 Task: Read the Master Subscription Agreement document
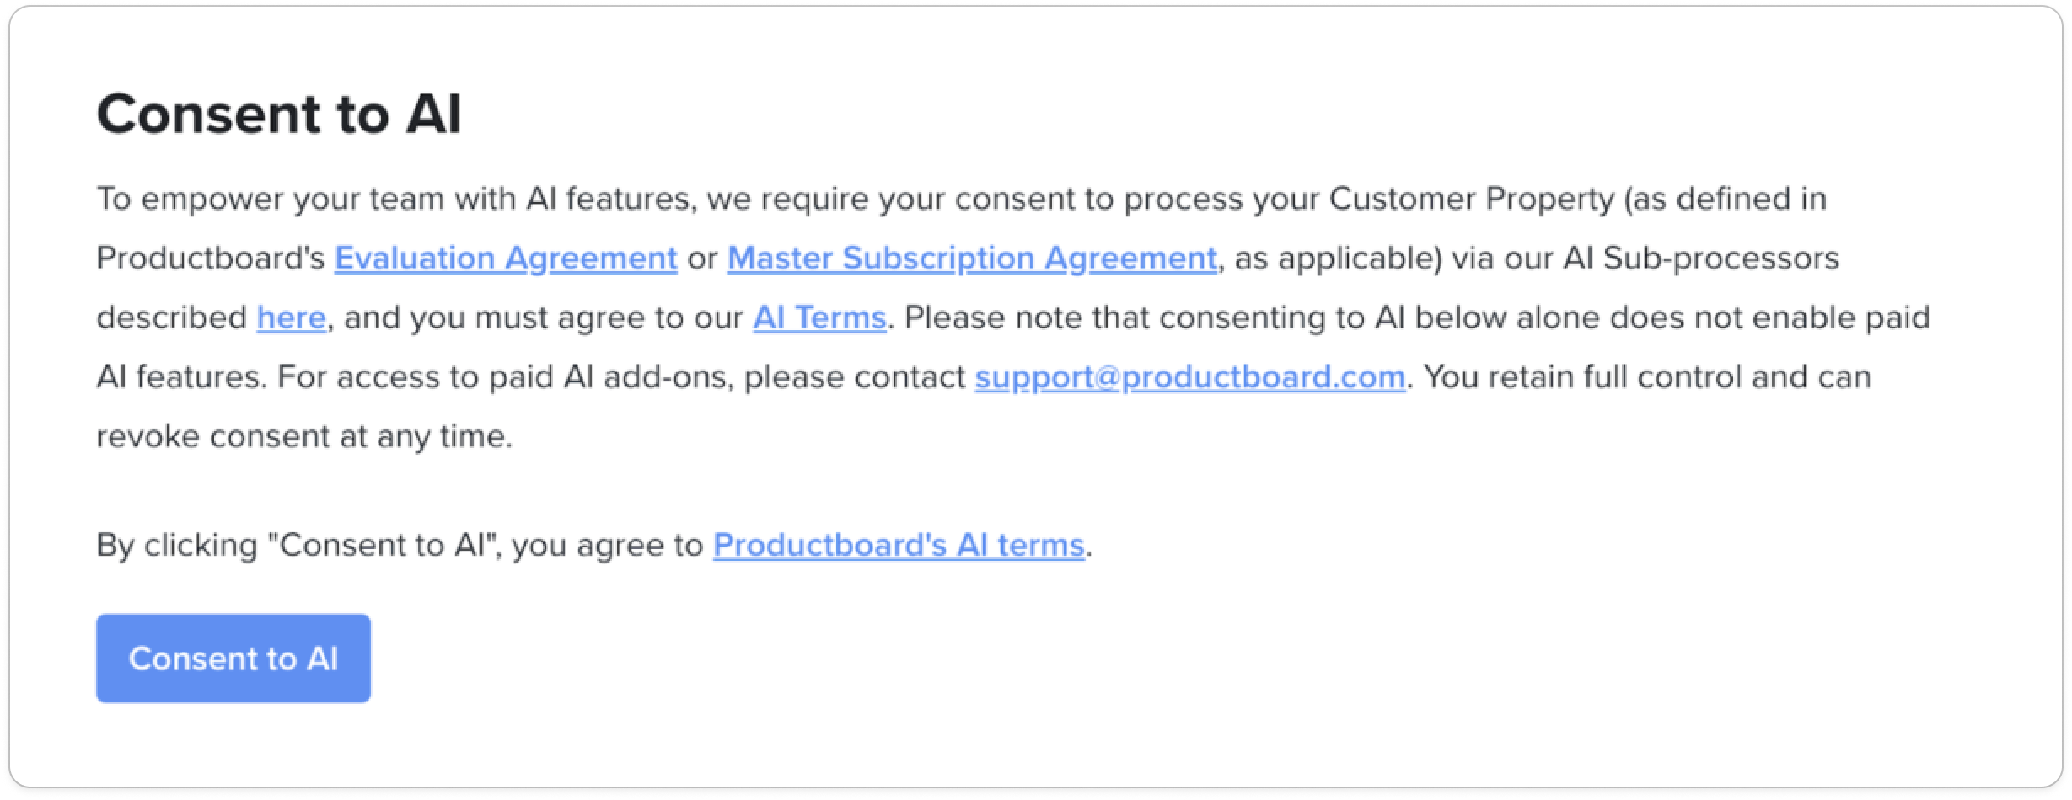pyautogui.click(x=972, y=258)
